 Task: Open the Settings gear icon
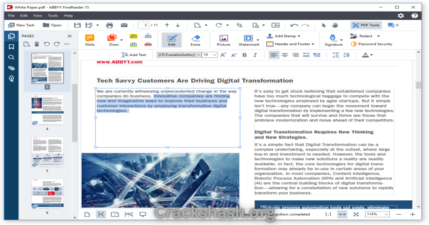click(x=401, y=16)
